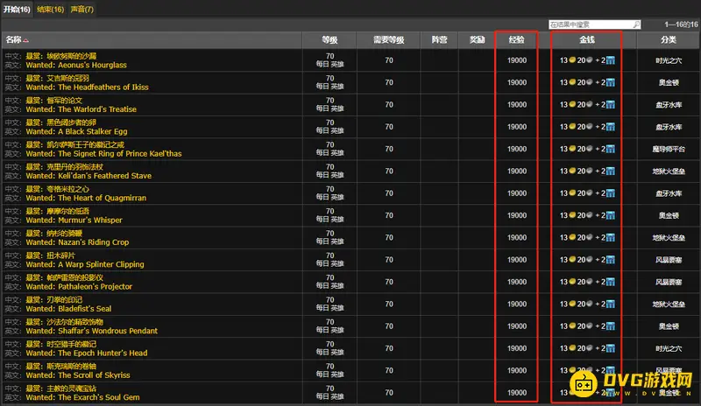Open Wanted: A Warp Splinter Clipping link
This screenshot has height=406, width=701.
[x=85, y=264]
